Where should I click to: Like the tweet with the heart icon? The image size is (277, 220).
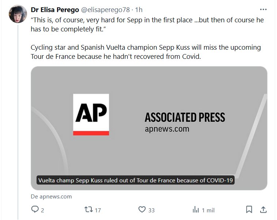click(142, 210)
